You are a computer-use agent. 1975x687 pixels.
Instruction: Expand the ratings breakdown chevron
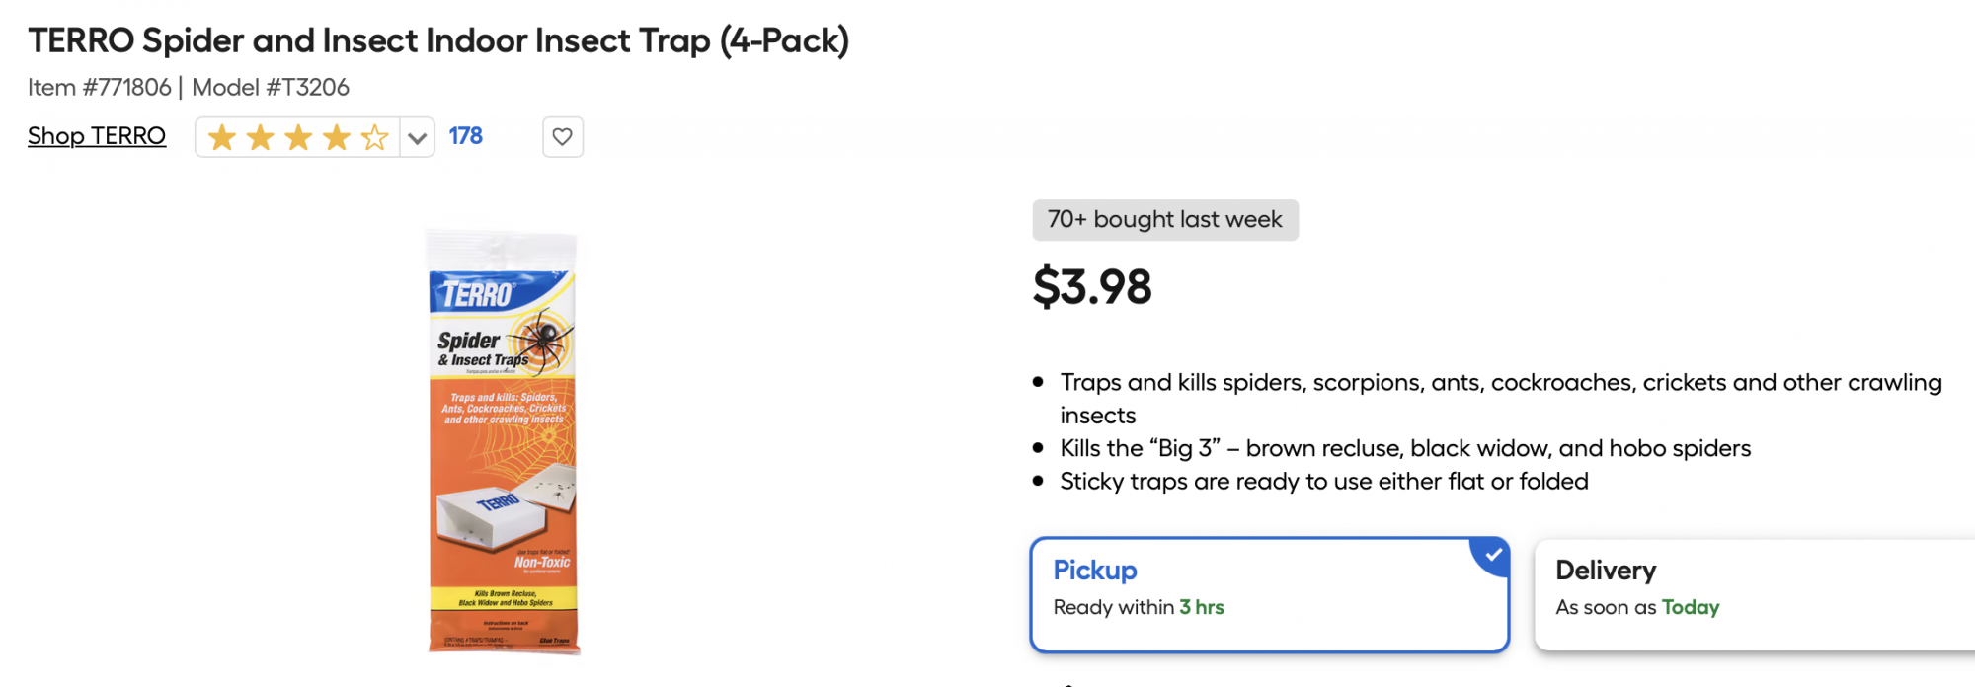click(418, 137)
